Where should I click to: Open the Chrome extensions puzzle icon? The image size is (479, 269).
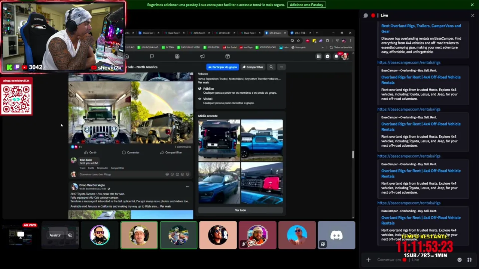click(x=327, y=41)
